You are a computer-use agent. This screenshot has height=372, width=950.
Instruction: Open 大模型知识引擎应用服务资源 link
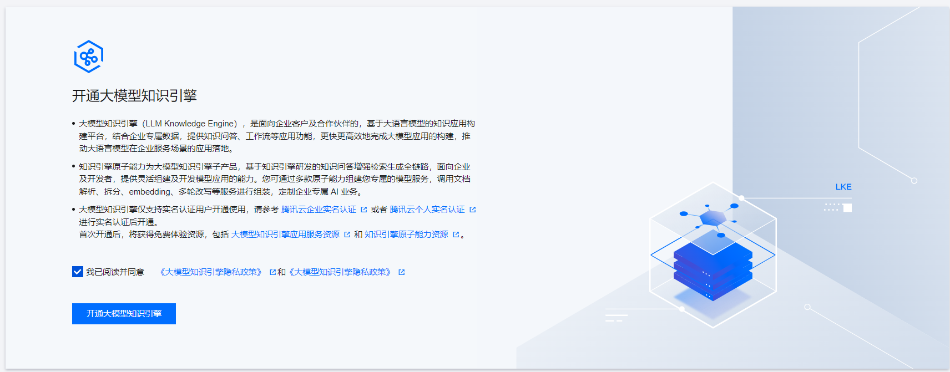pos(285,235)
